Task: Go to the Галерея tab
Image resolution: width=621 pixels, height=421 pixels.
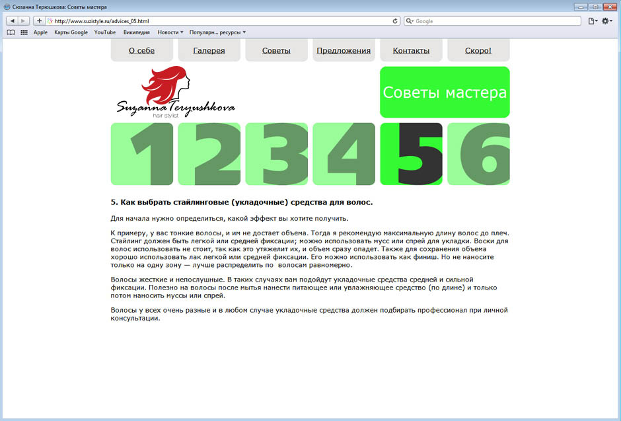Action: click(x=209, y=50)
